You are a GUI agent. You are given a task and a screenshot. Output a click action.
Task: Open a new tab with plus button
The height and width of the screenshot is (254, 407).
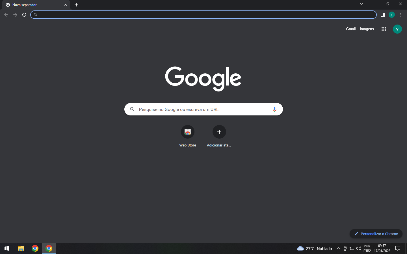pyautogui.click(x=76, y=5)
